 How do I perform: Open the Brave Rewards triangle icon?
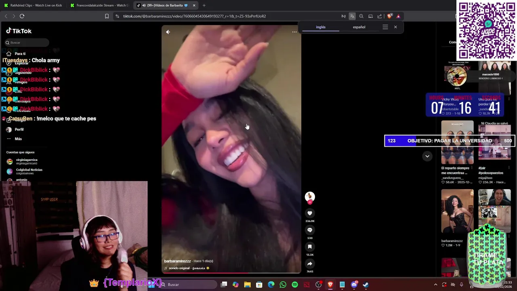click(398, 16)
